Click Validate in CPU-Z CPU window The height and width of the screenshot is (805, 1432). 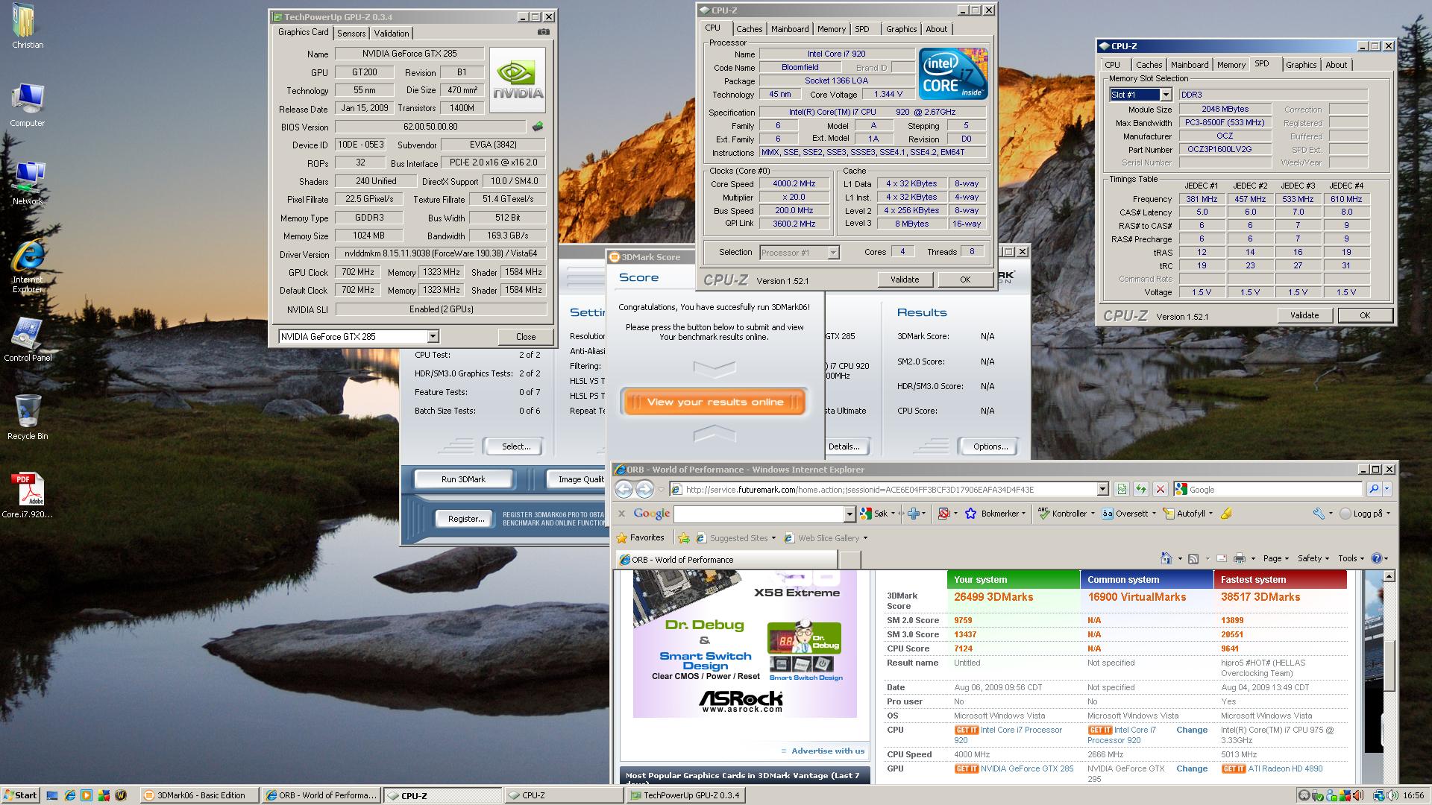tap(904, 280)
